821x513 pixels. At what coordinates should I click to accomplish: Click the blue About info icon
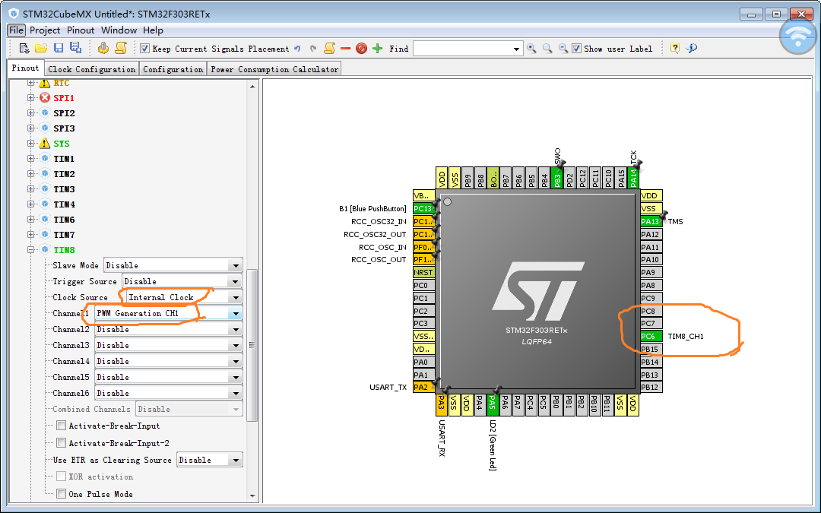point(692,48)
